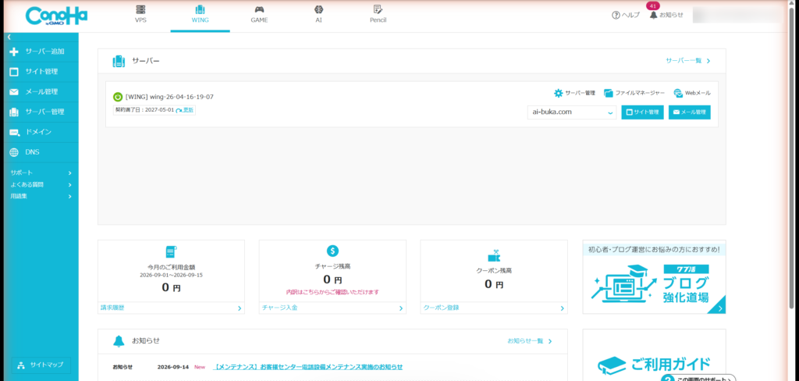Open the メンテナンス announcement link
799x381 pixels.
tap(307, 367)
